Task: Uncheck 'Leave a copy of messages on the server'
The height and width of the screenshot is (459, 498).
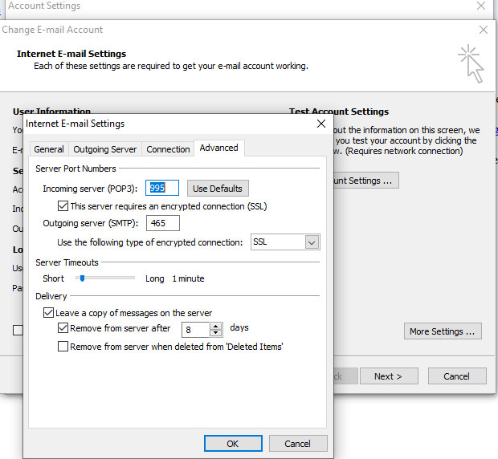Action: coord(49,313)
